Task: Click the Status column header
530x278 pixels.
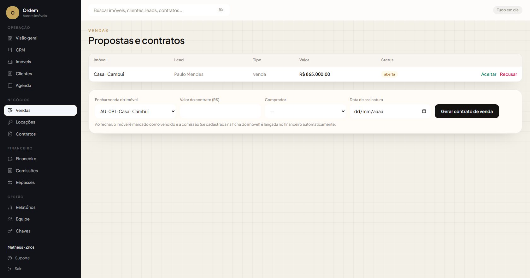Action: 387,60
